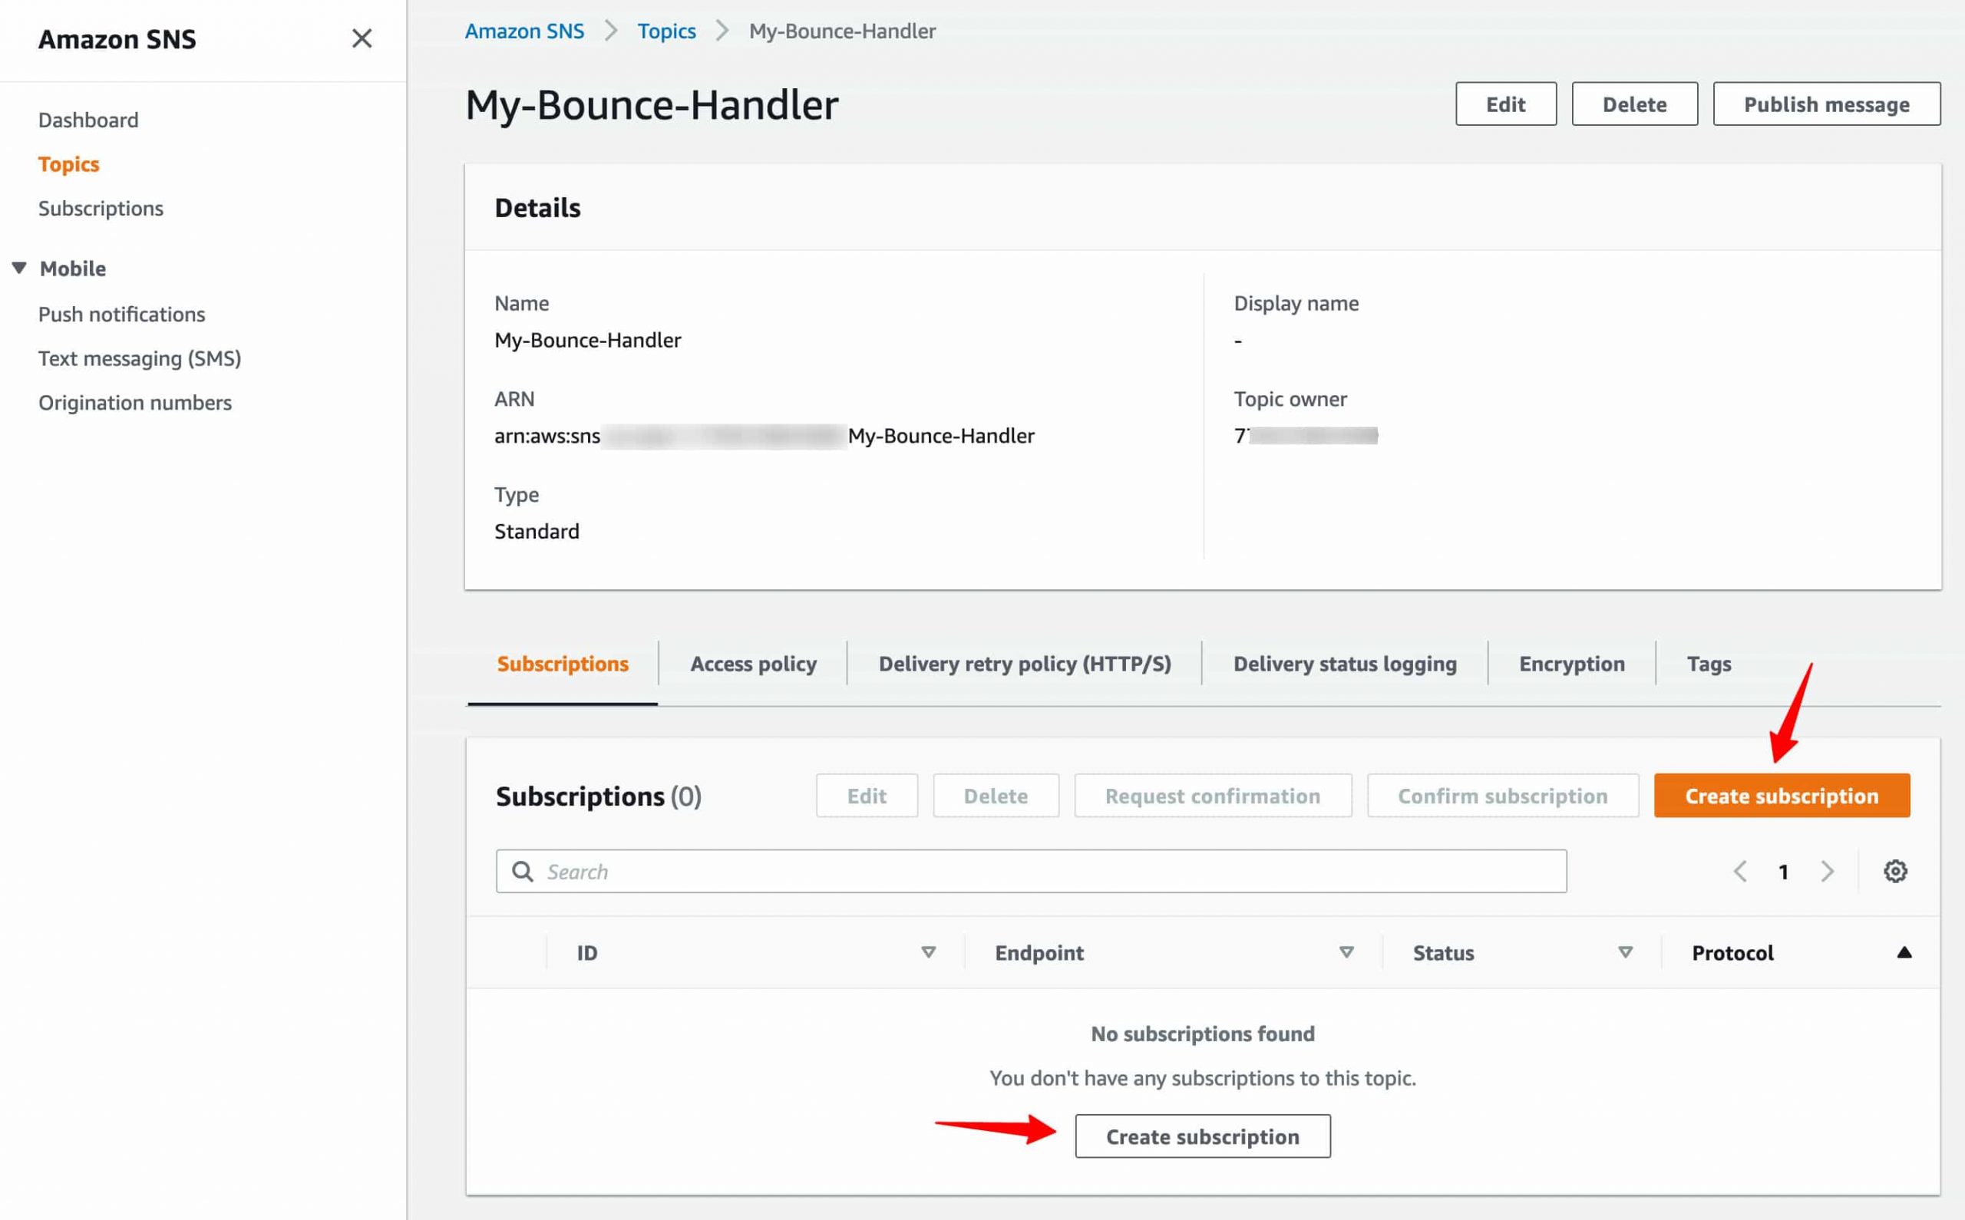Open Origination numbers page
Image resolution: width=1965 pixels, height=1220 pixels.
point(135,403)
